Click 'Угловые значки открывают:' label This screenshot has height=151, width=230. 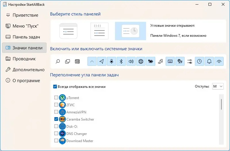click(x=172, y=26)
